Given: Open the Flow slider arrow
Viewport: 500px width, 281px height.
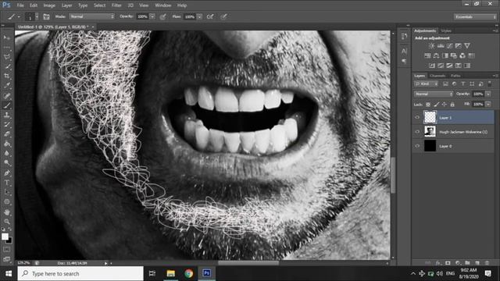Looking at the screenshot, I should click(x=200, y=16).
